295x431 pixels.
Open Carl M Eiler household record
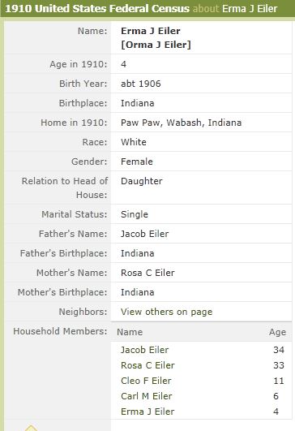point(147,396)
